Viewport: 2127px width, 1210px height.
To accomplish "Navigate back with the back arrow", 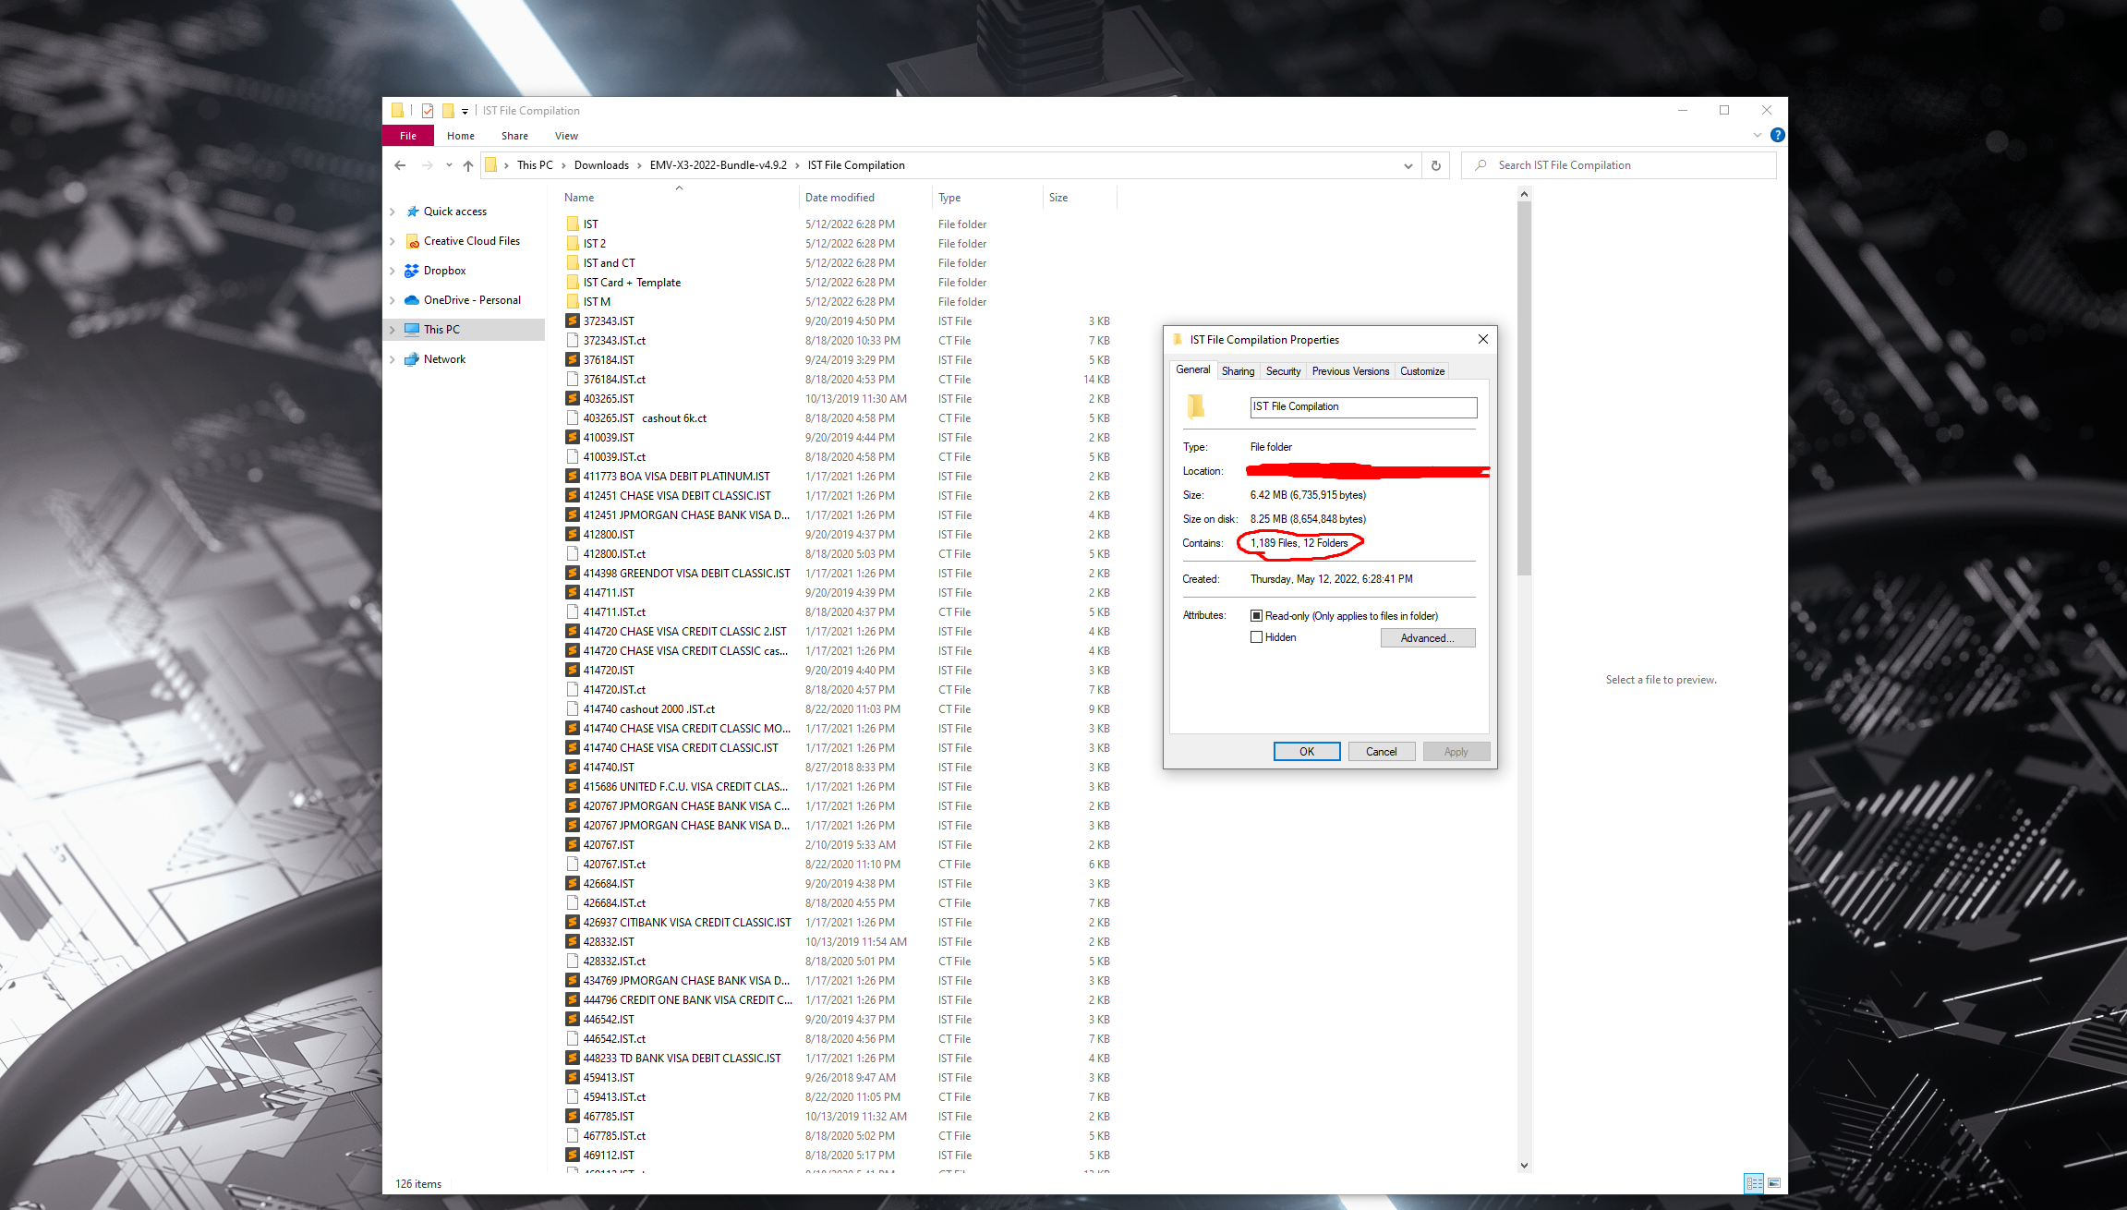I will click(400, 165).
